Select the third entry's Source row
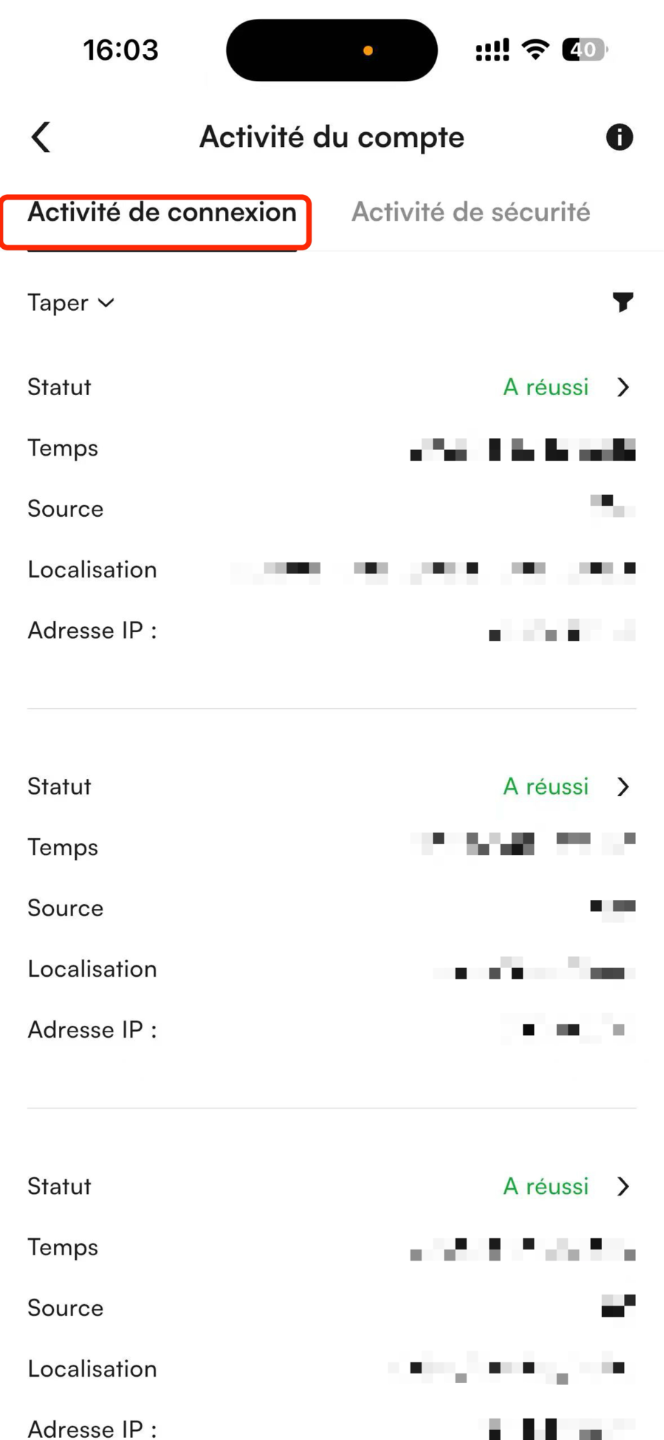 332,1308
